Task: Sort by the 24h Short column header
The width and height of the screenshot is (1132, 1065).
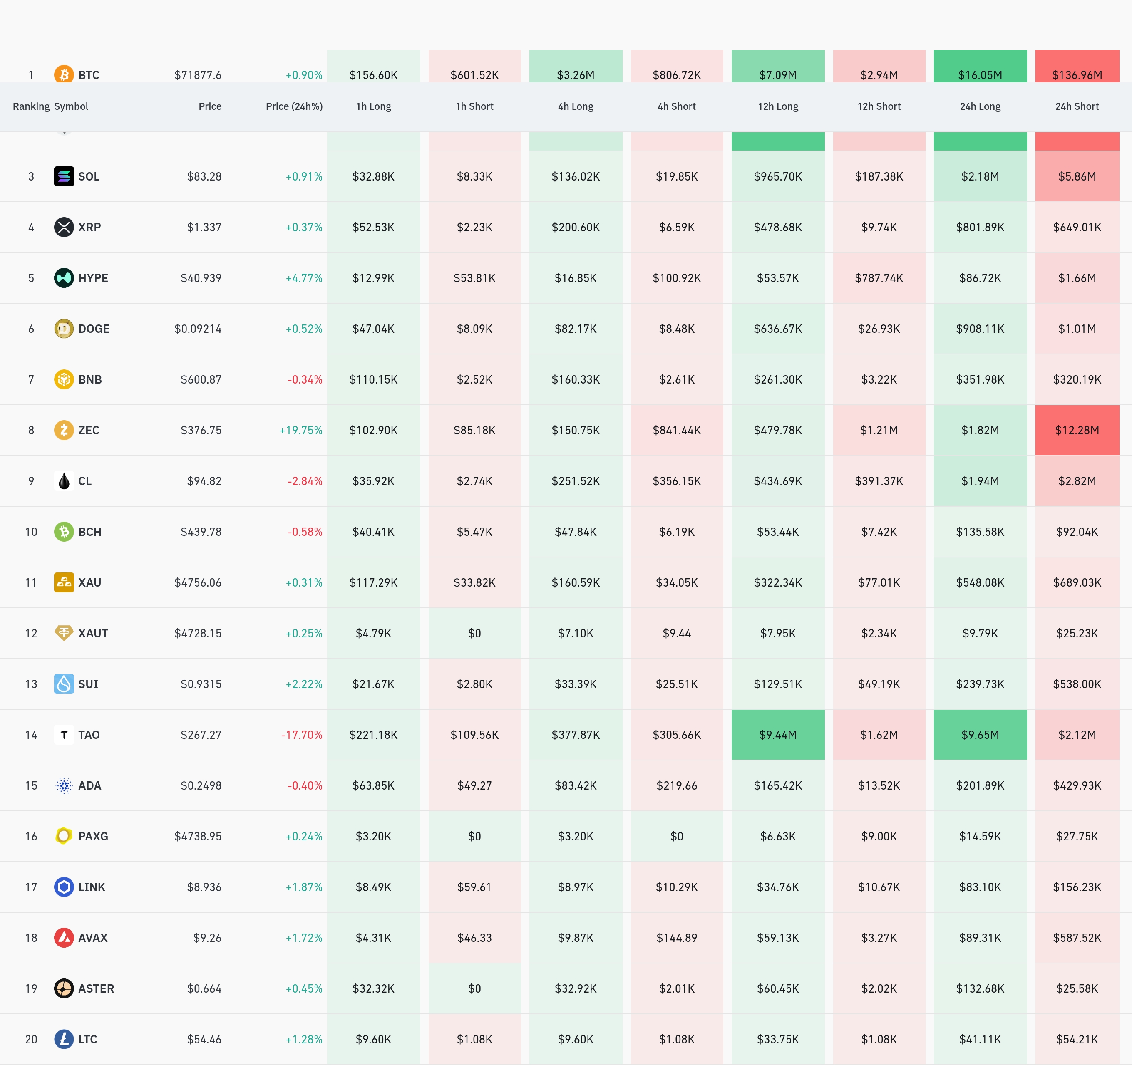Action: (1076, 106)
